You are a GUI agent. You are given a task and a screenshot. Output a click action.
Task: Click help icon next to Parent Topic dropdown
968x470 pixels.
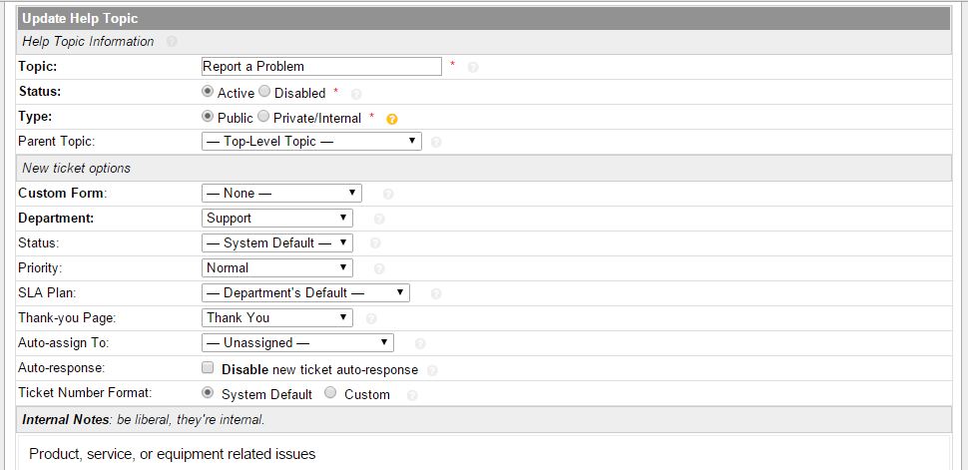point(436,143)
